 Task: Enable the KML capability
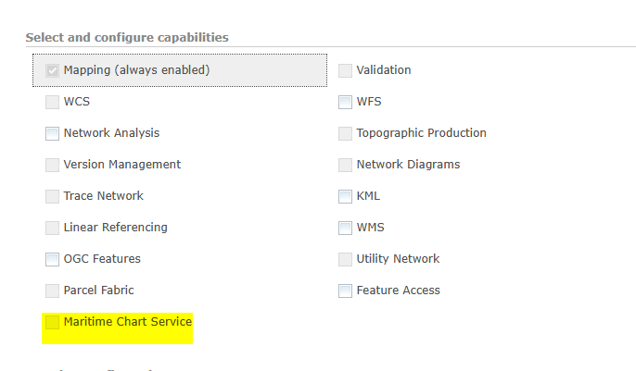click(345, 196)
